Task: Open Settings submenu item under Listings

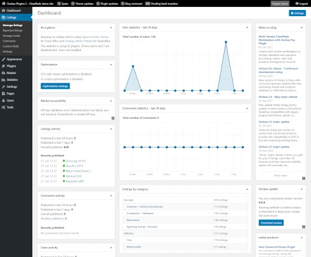Action: 7,52
